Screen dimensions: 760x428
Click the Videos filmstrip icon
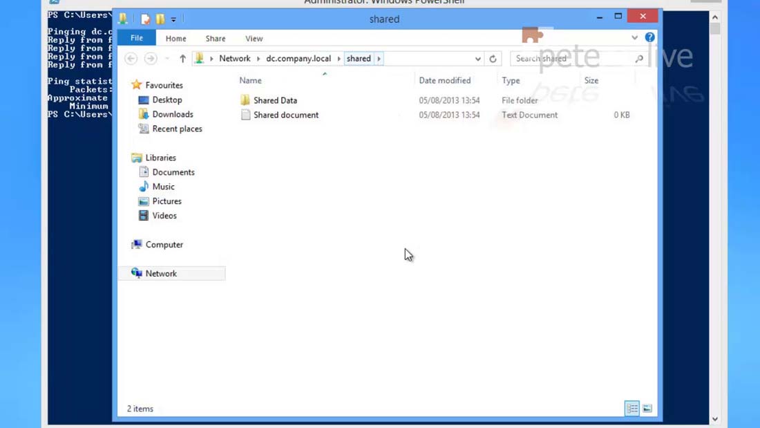tap(144, 216)
